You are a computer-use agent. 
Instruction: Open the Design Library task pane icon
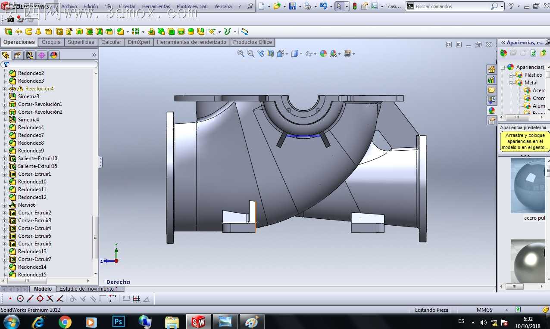(x=491, y=80)
